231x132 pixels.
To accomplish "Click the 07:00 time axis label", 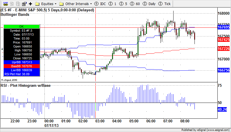I will click(168, 121).
